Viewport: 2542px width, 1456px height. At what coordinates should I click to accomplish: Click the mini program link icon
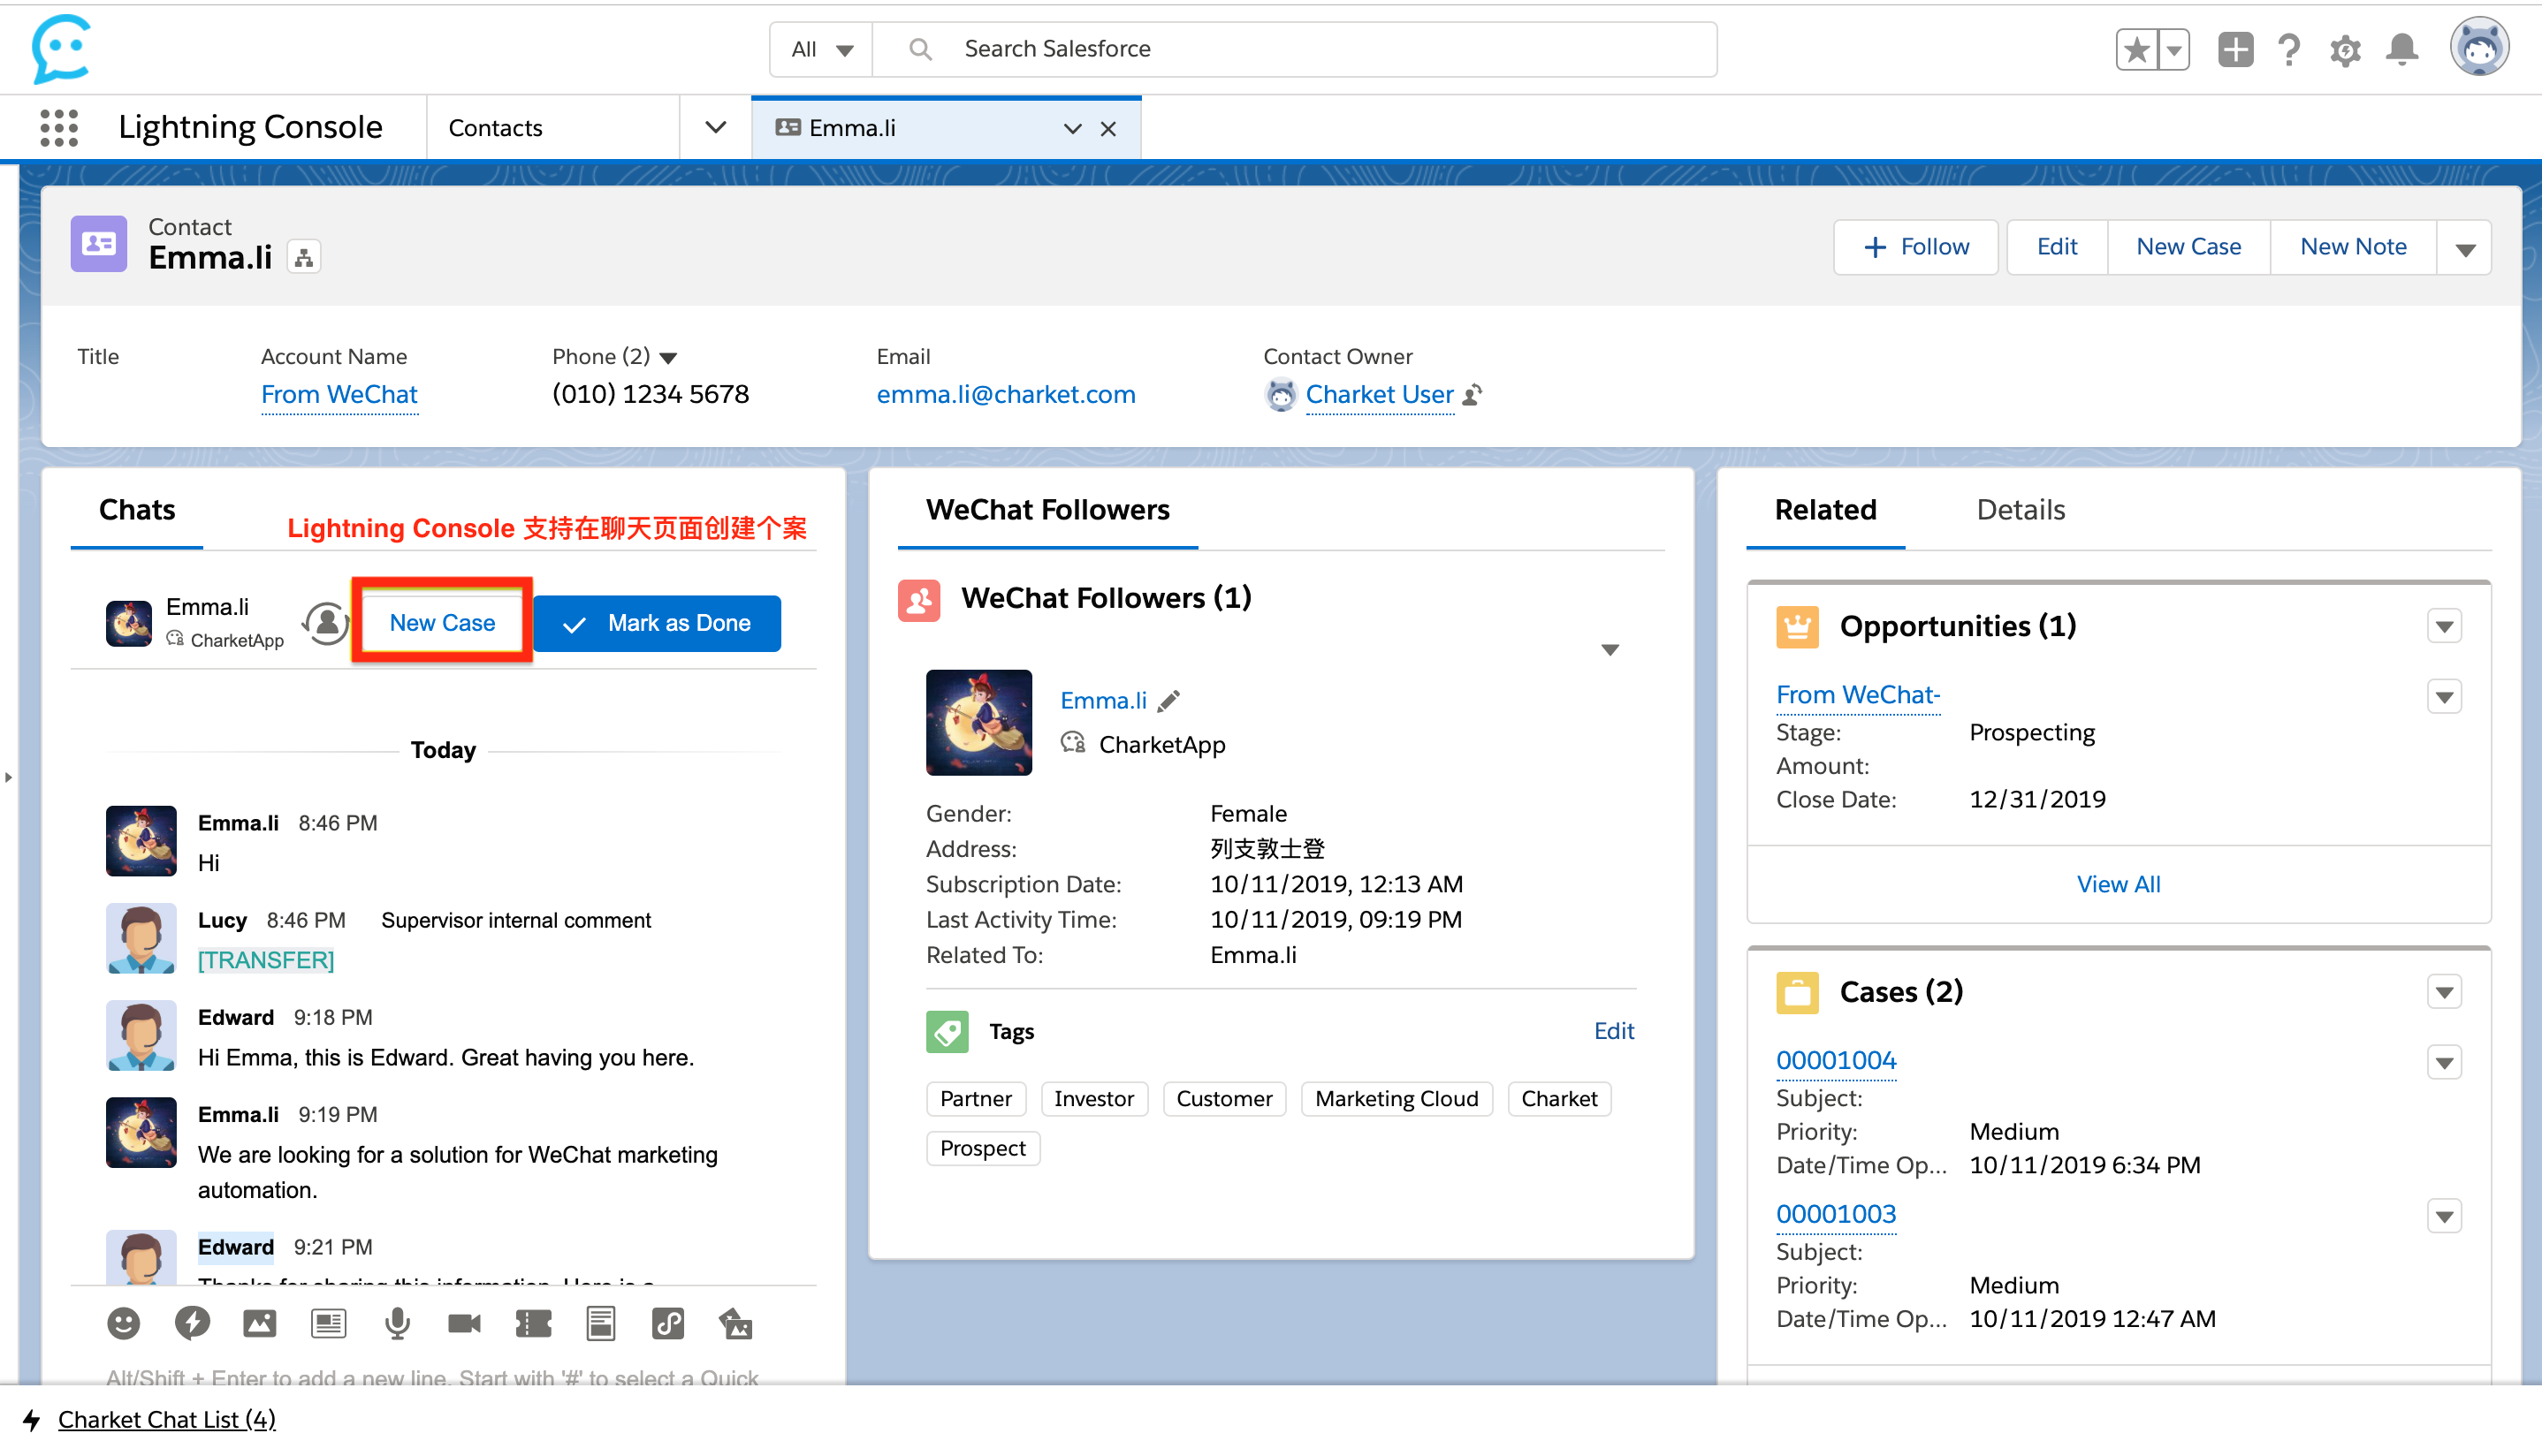point(668,1323)
